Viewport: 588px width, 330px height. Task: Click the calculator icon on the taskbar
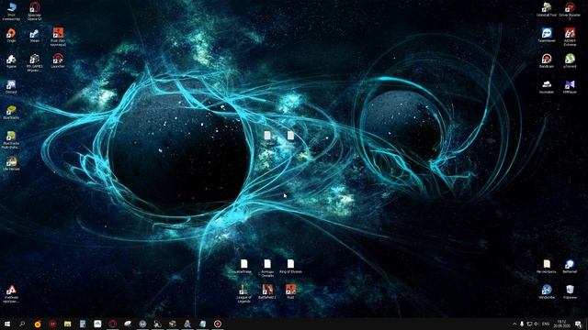pos(83,324)
